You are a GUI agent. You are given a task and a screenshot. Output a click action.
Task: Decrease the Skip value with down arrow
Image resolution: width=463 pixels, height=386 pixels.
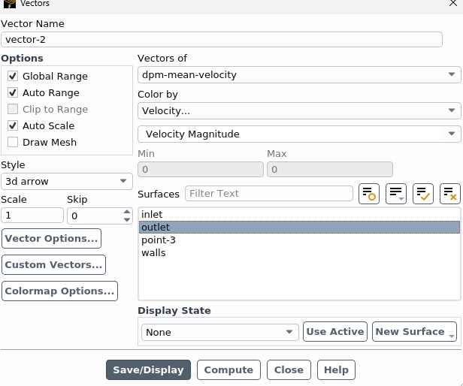click(126, 219)
